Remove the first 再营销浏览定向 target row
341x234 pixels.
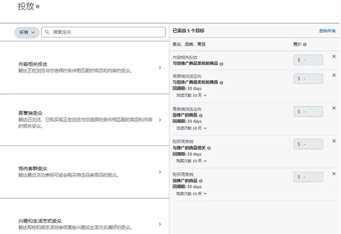[x=334, y=75]
